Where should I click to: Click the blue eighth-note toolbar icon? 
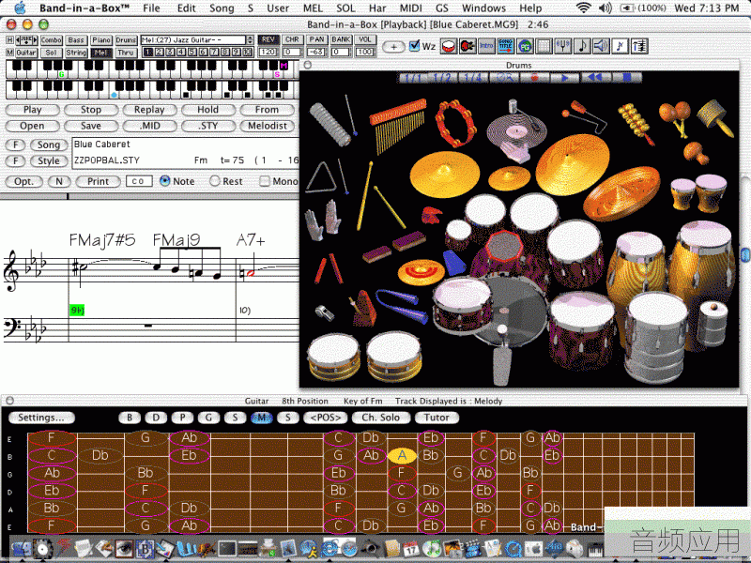[621, 46]
